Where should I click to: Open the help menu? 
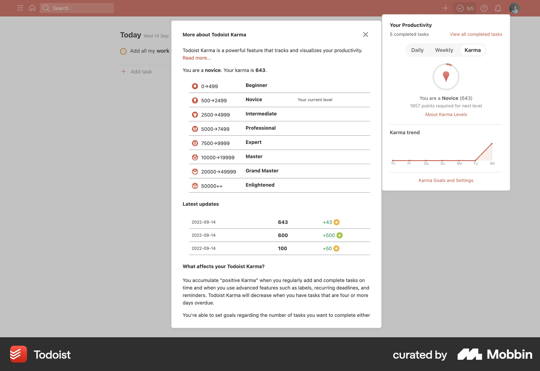click(484, 8)
